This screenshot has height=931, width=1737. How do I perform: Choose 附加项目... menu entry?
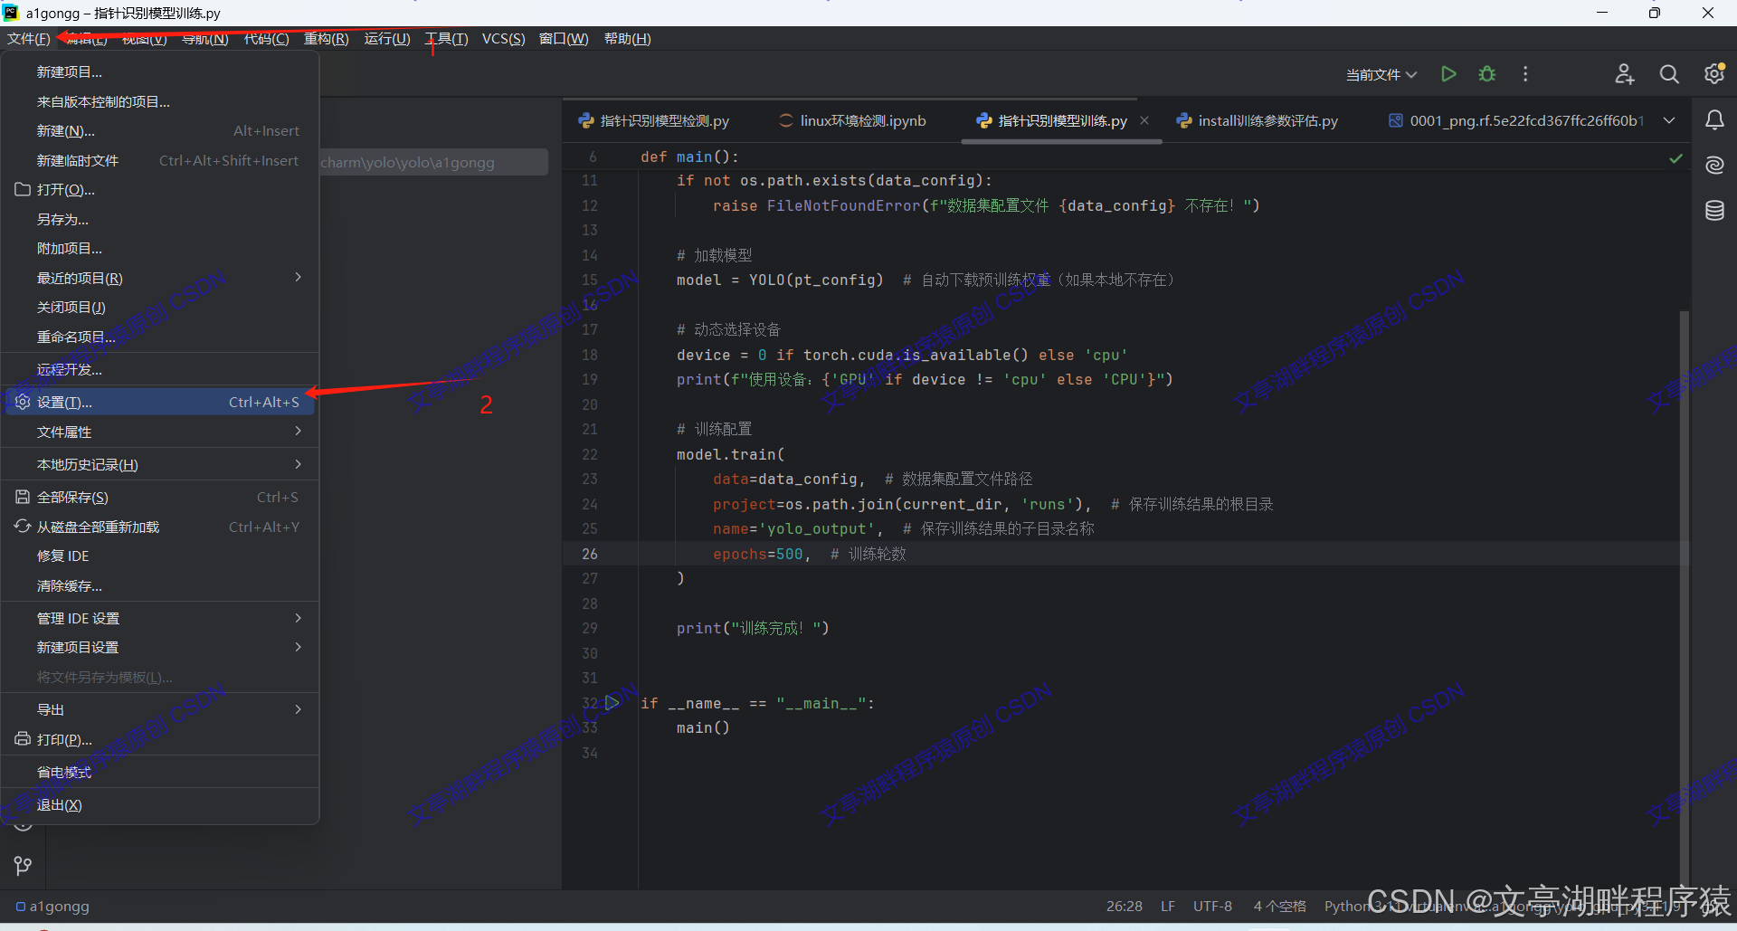160,248
